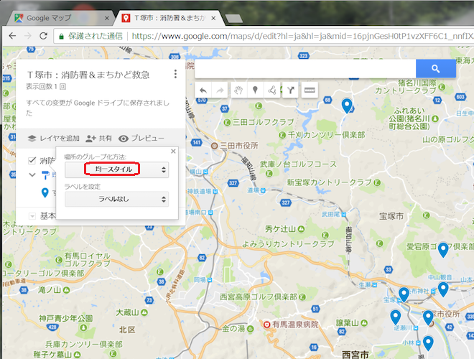
Task: Click the 新宝塚カントリークラブ map label
Action: coord(329,182)
